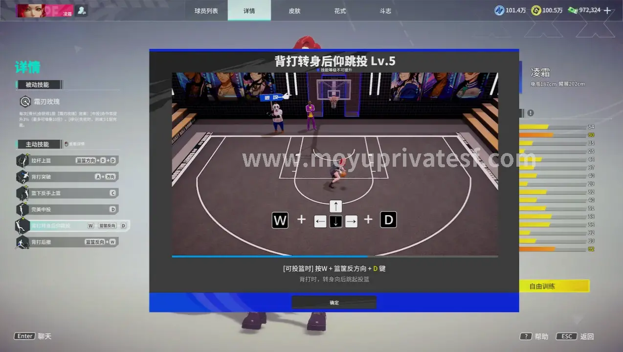Click the 霜刃玫瑰 passive skill icon
This screenshot has width=623, height=352.
(24, 102)
